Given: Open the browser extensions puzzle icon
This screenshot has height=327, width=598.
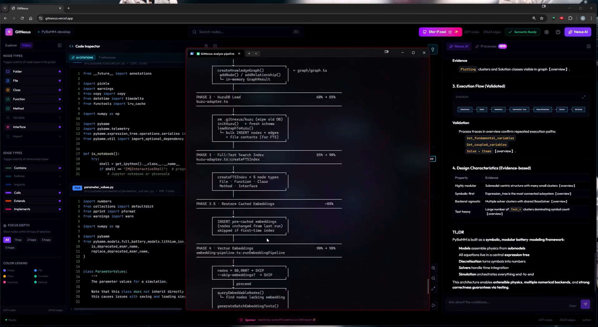Looking at the screenshot, I should point(570,18).
